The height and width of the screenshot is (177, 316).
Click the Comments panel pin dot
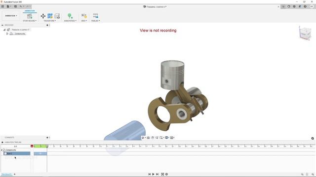pos(47,138)
